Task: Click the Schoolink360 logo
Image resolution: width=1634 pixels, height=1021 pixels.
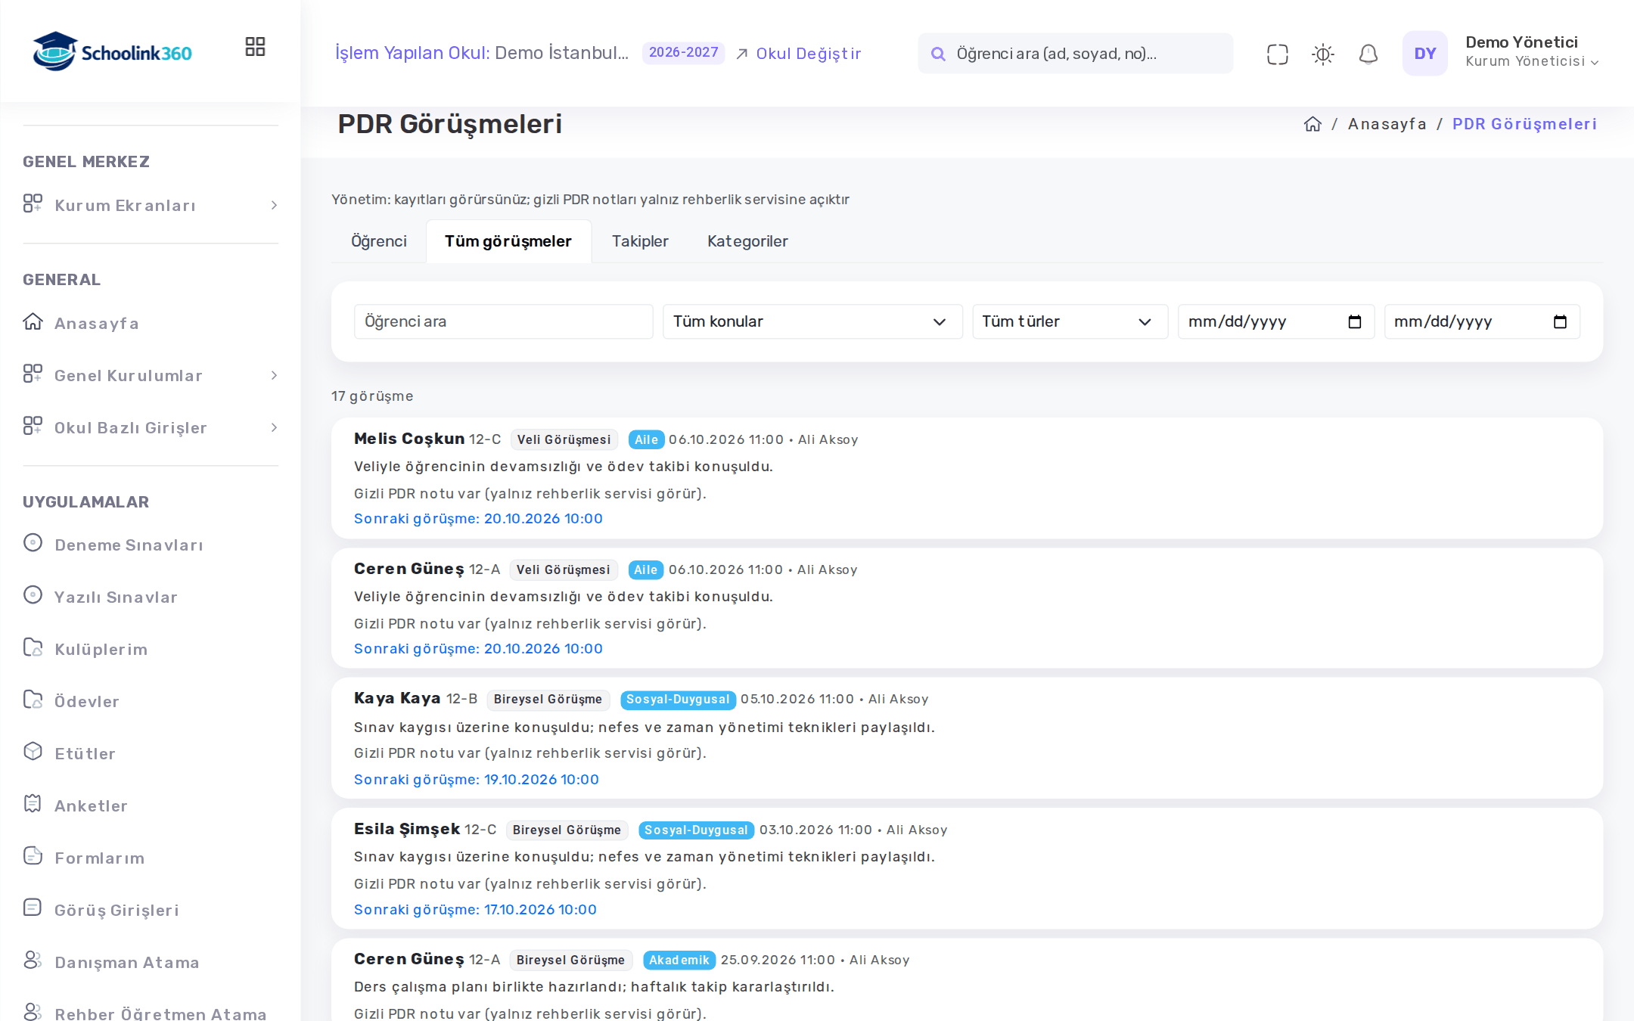Action: click(x=112, y=52)
